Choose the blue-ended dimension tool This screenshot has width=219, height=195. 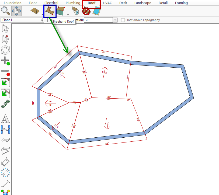[5, 130]
